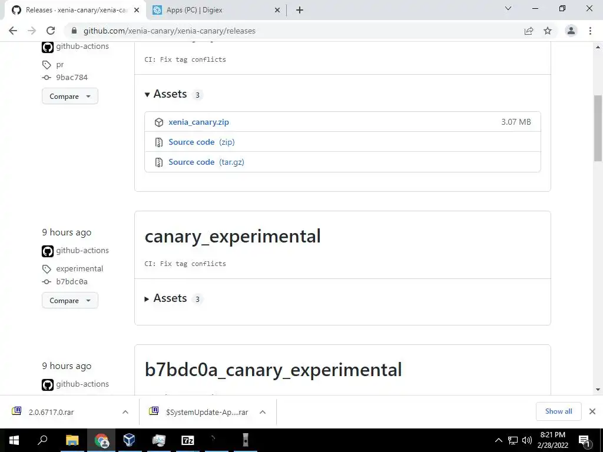This screenshot has width=603, height=452.
Task: Open the b7bdc0a_canary_experimental release title
Action: pyautogui.click(x=273, y=370)
